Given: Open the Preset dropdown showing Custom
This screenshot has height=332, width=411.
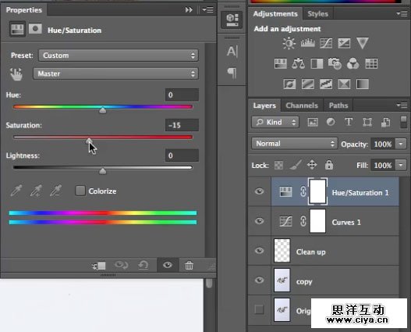Looking at the screenshot, I should [x=119, y=55].
